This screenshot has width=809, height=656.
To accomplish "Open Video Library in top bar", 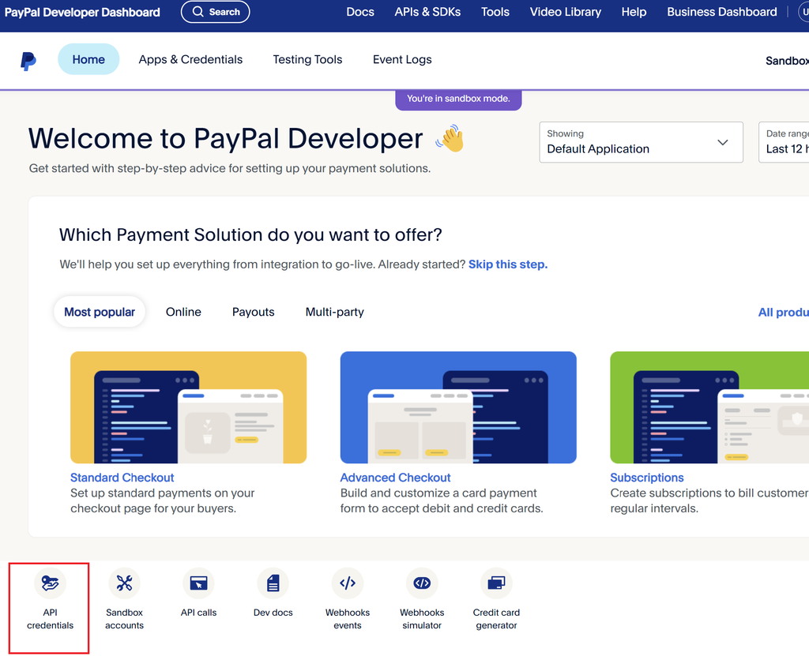I will pos(565,12).
